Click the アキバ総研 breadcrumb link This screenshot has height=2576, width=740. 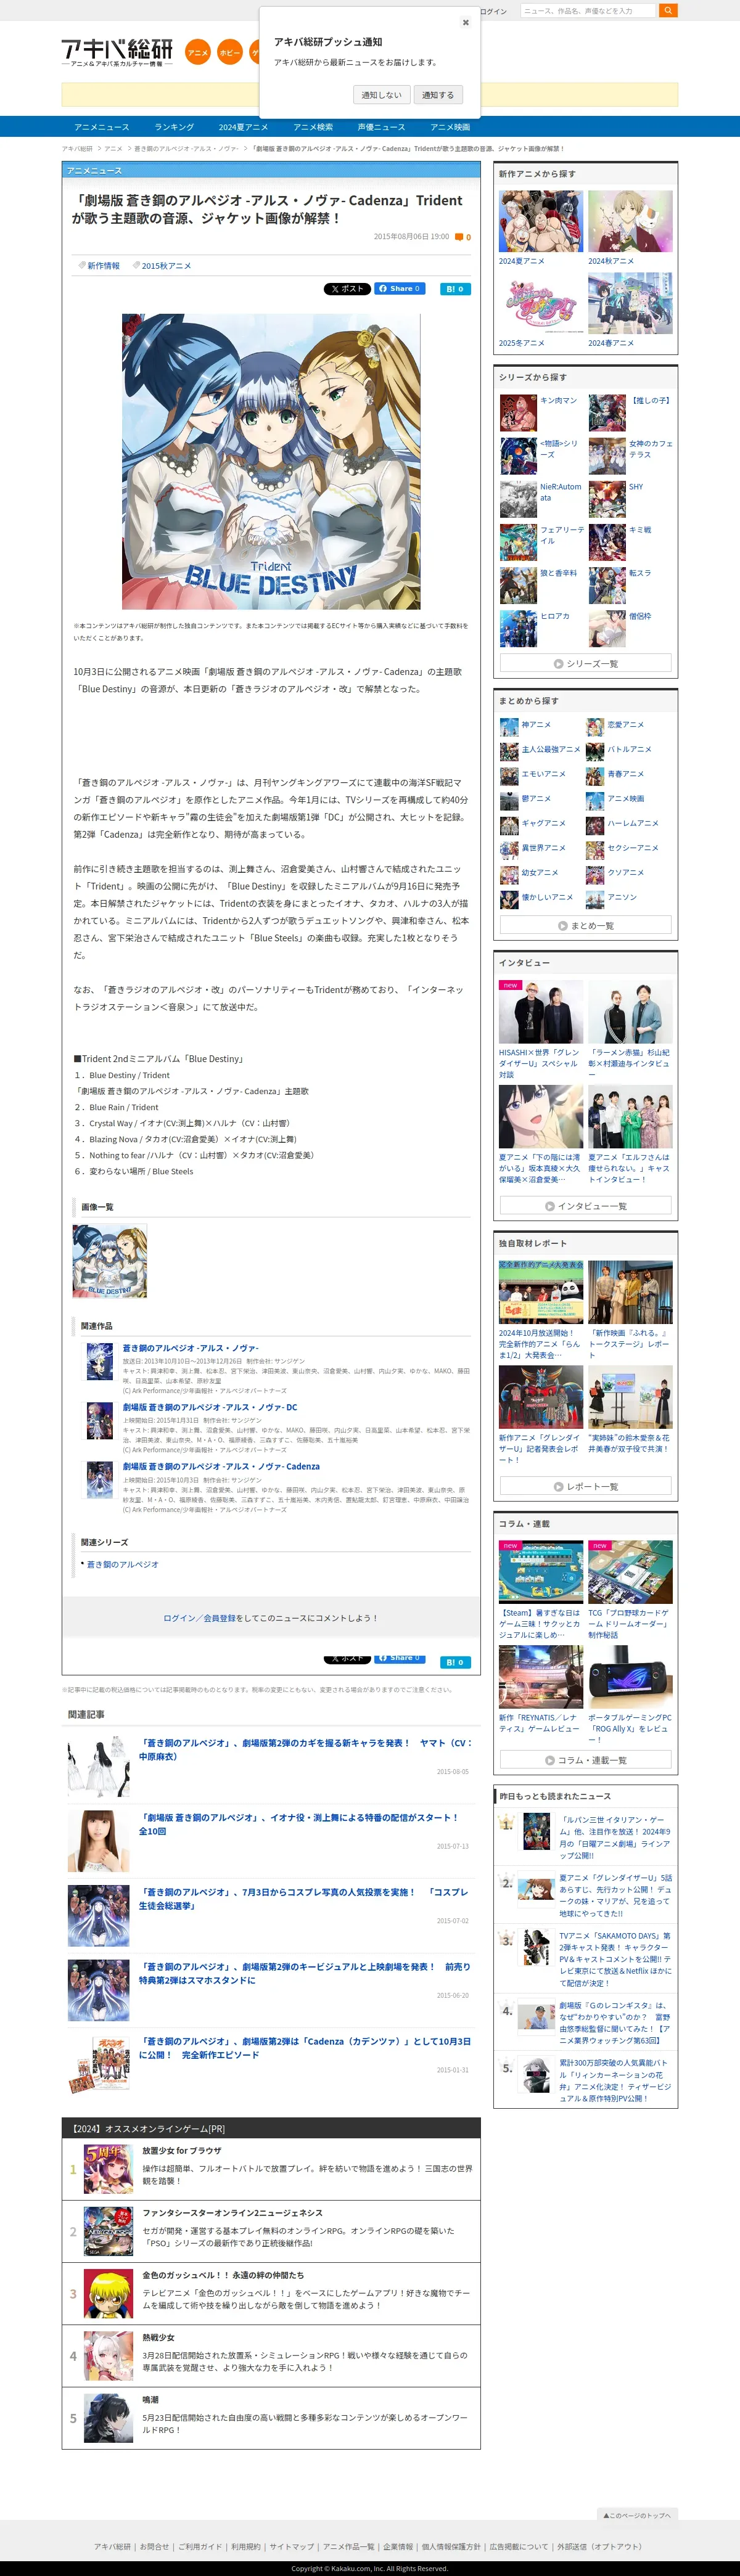pos(77,148)
